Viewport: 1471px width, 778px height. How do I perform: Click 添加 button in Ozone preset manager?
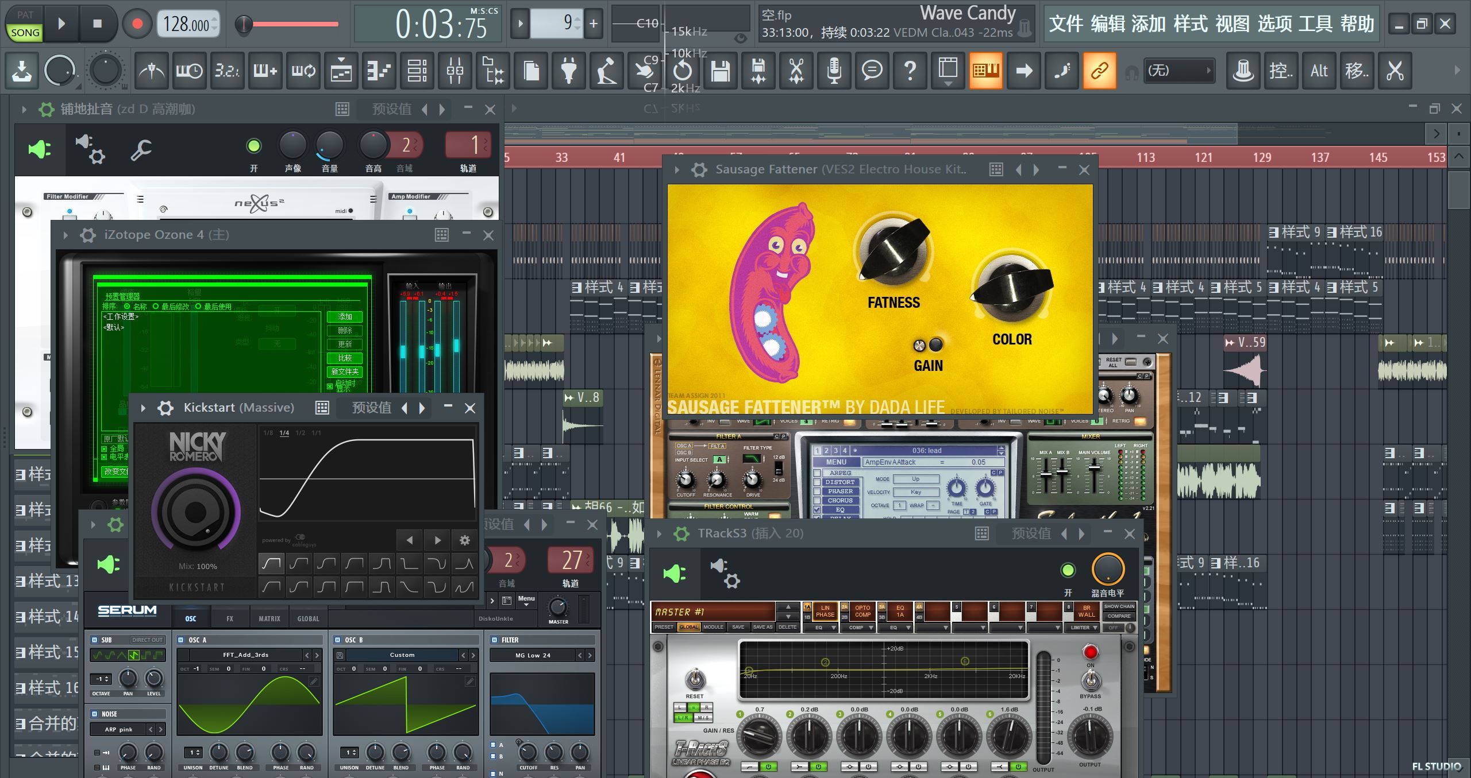[x=345, y=316]
